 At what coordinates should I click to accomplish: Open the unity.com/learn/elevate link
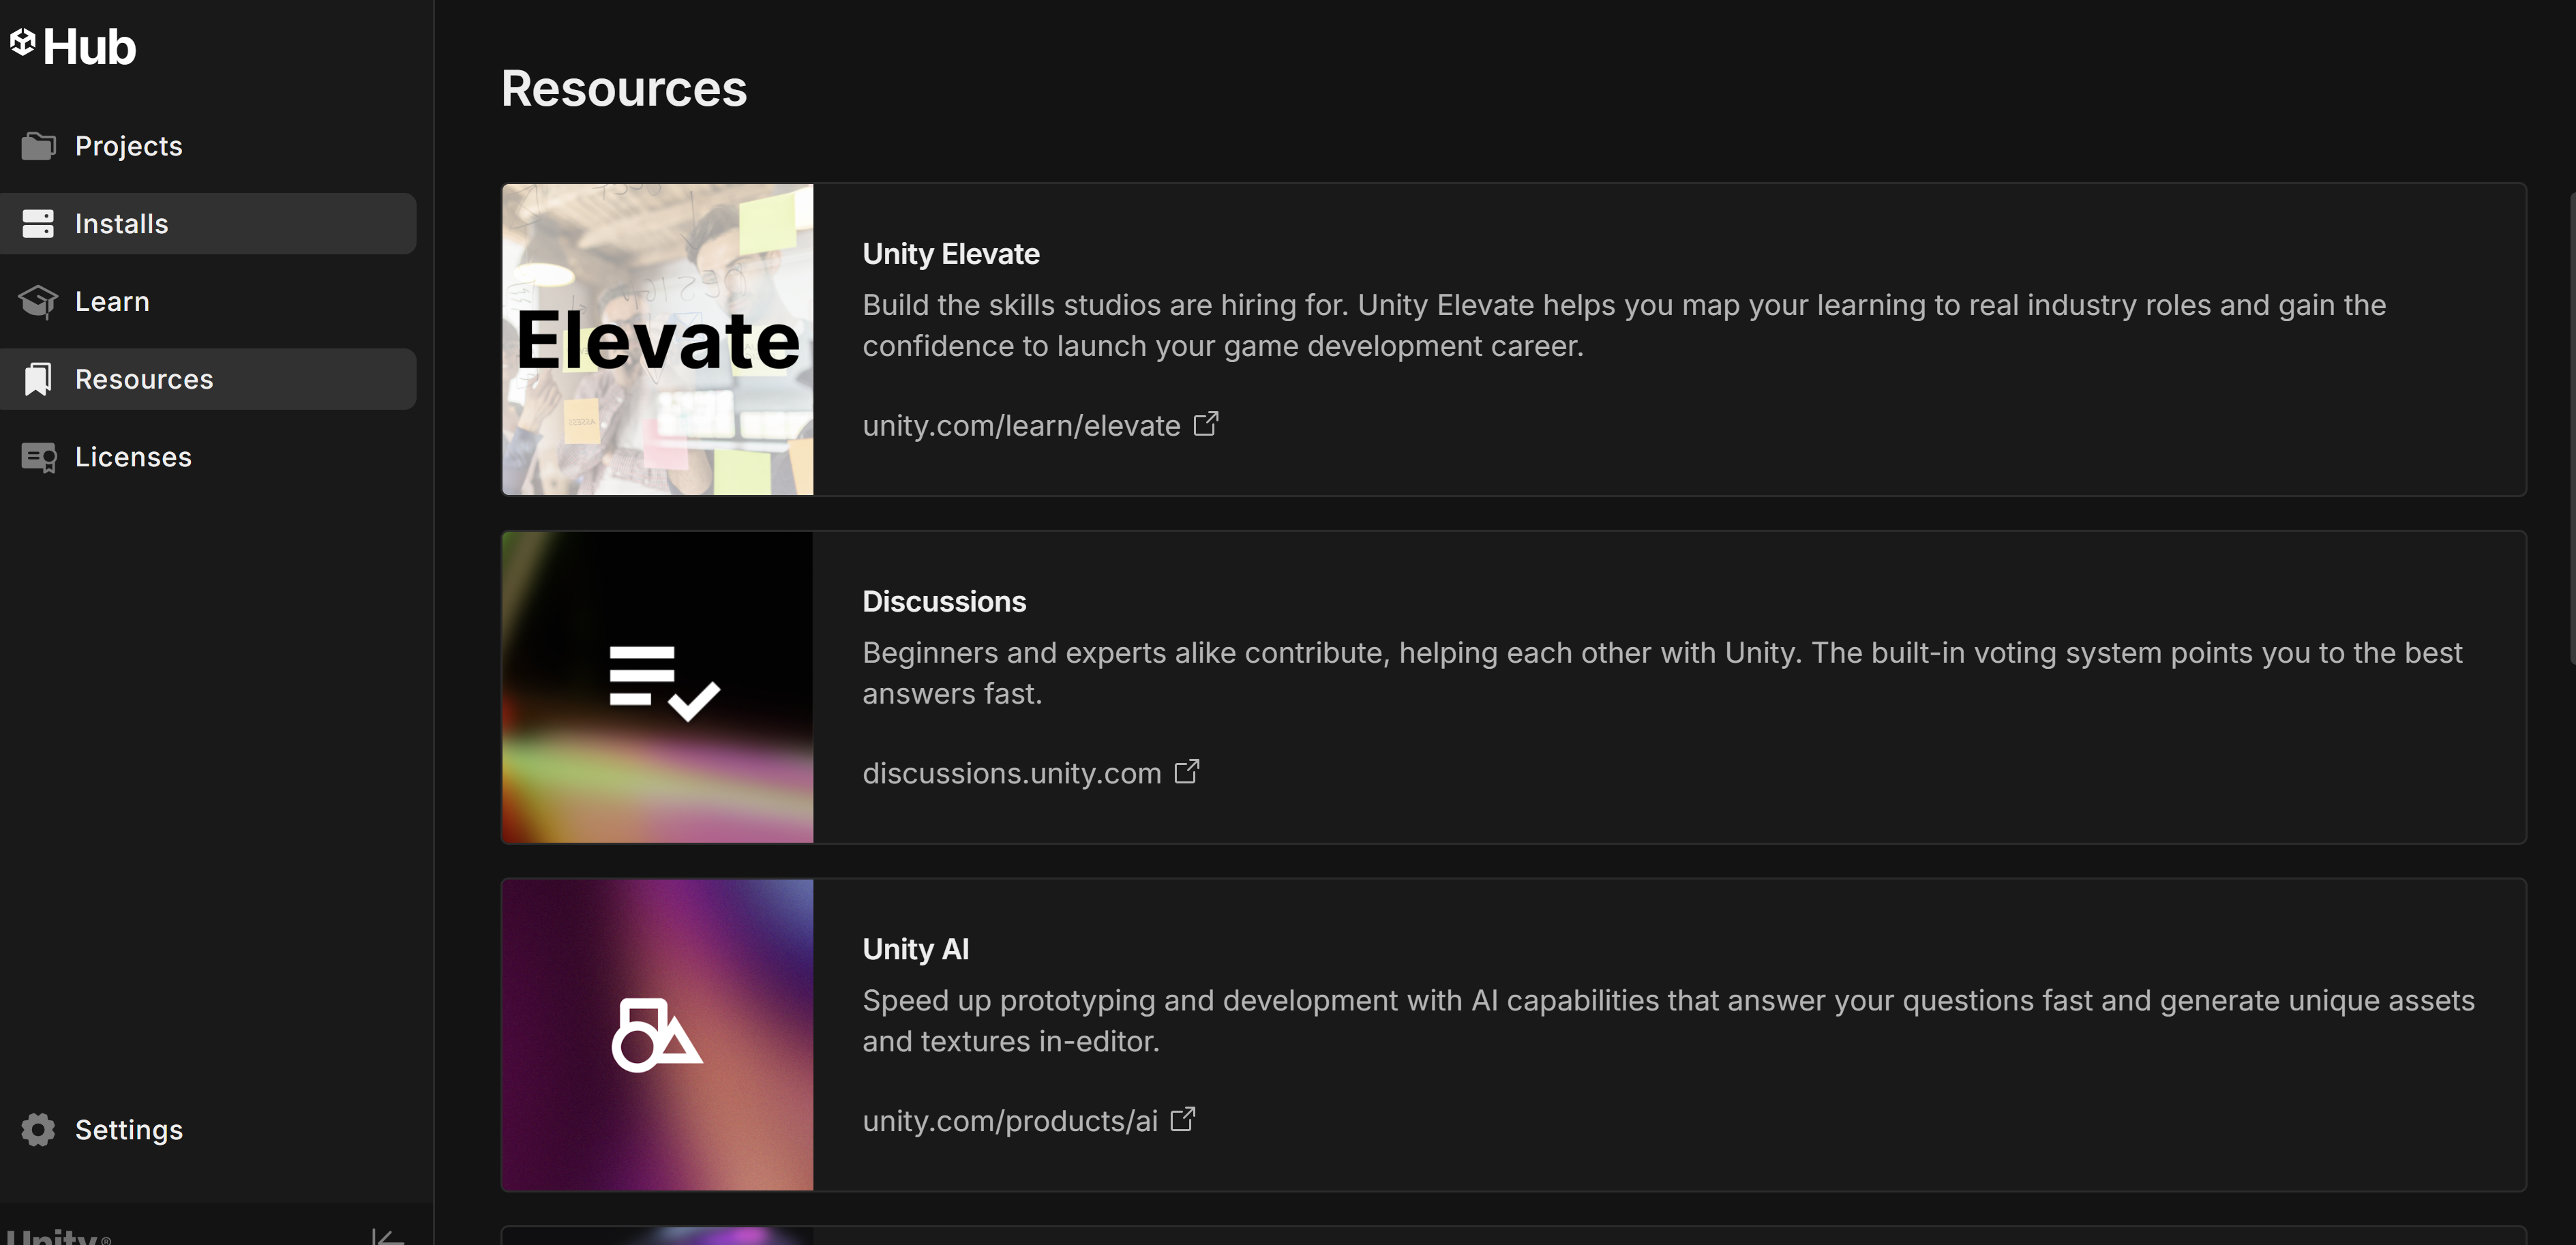(1021, 424)
